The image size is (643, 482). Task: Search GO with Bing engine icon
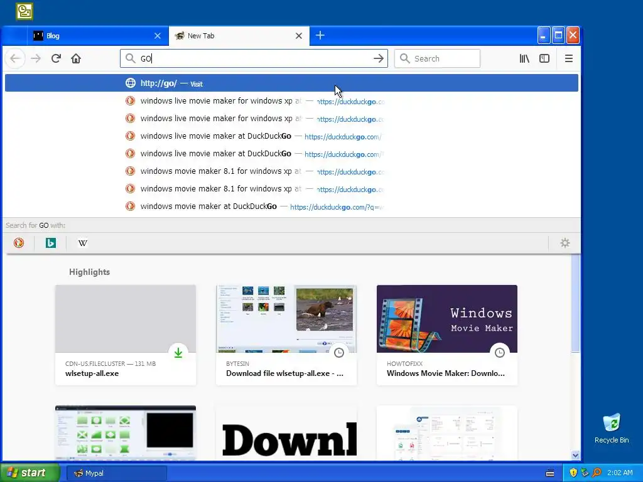tap(51, 243)
